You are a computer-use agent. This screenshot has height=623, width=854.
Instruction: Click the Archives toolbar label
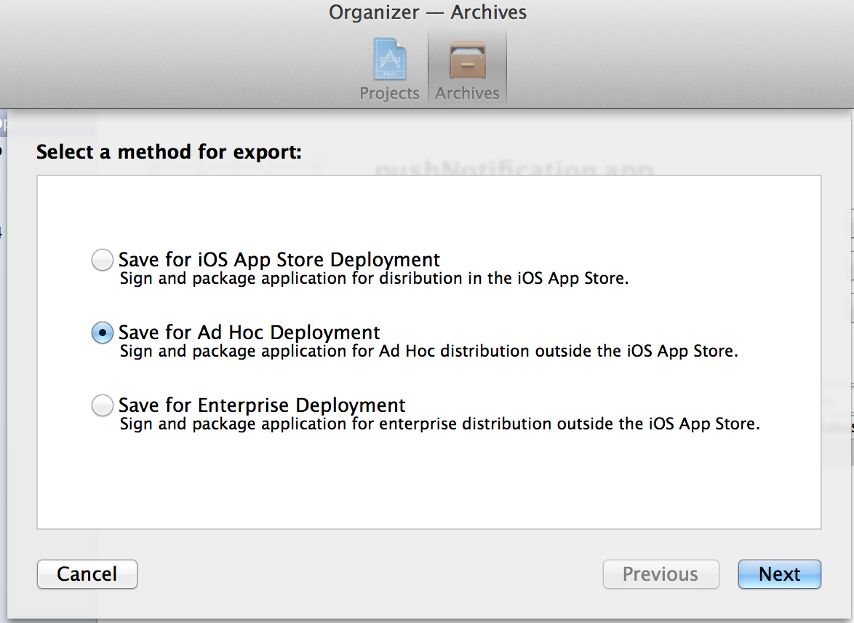click(x=467, y=93)
